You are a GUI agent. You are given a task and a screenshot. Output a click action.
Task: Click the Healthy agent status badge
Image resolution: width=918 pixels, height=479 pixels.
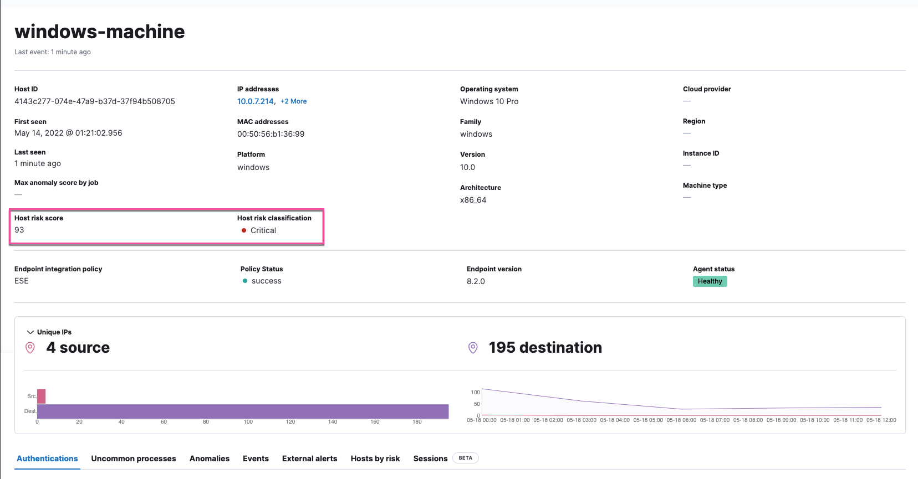(710, 281)
